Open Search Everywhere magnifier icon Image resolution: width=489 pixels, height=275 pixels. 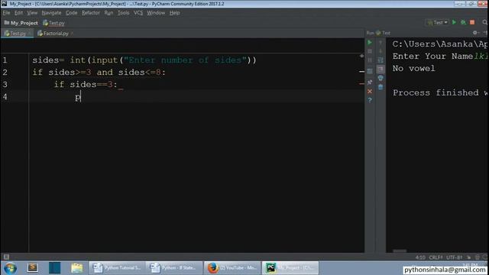(x=484, y=22)
